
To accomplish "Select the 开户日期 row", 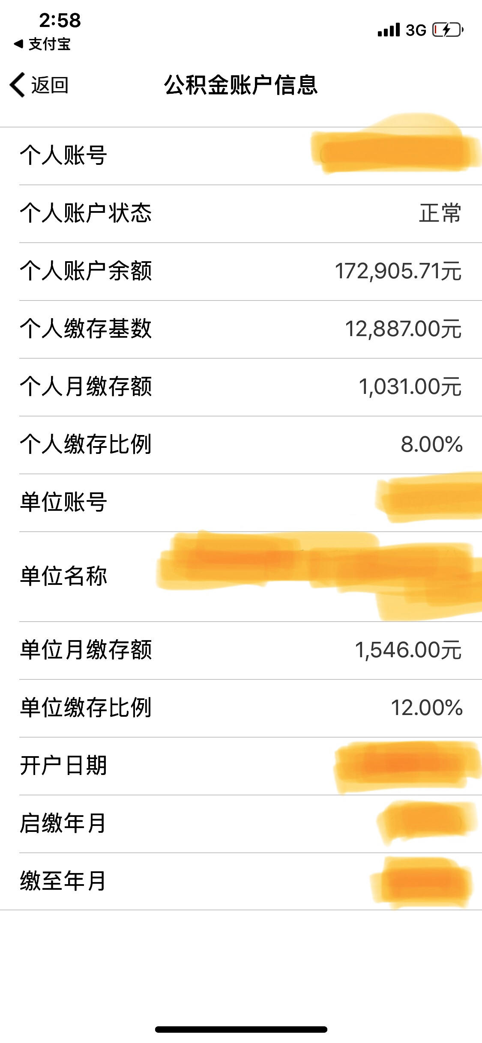I will [x=241, y=766].
